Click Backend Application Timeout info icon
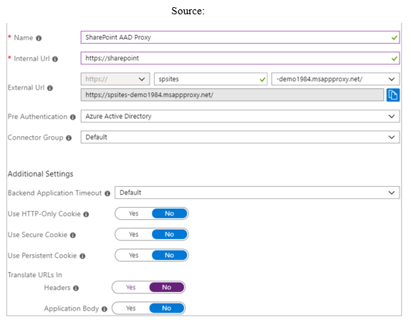Screen dimensions: 411x330 107,193
